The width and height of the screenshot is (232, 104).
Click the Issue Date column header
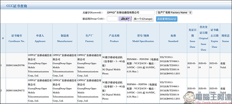point(193,38)
